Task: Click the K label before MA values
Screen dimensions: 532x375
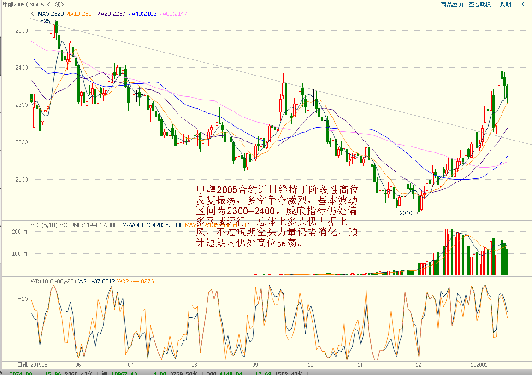Action: click(x=32, y=14)
